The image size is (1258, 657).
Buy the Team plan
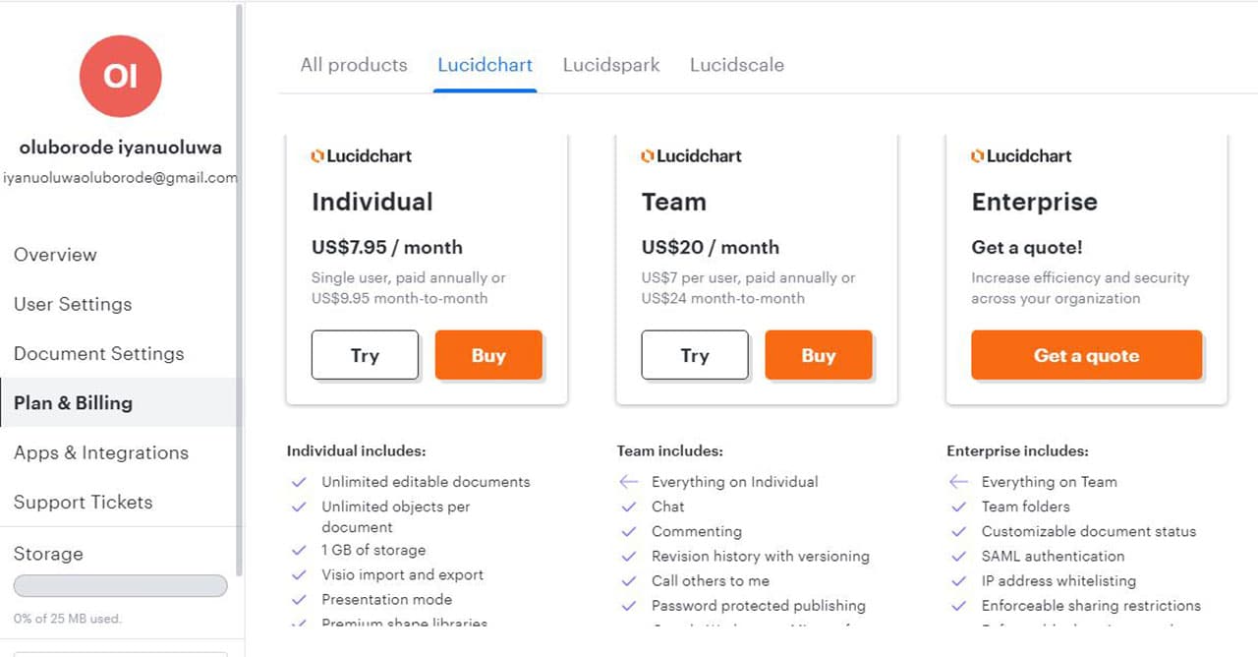tap(818, 355)
